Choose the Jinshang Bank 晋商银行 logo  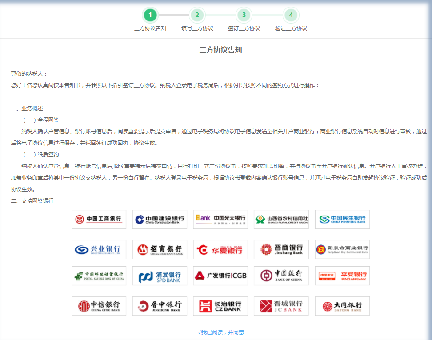tap(281, 249)
